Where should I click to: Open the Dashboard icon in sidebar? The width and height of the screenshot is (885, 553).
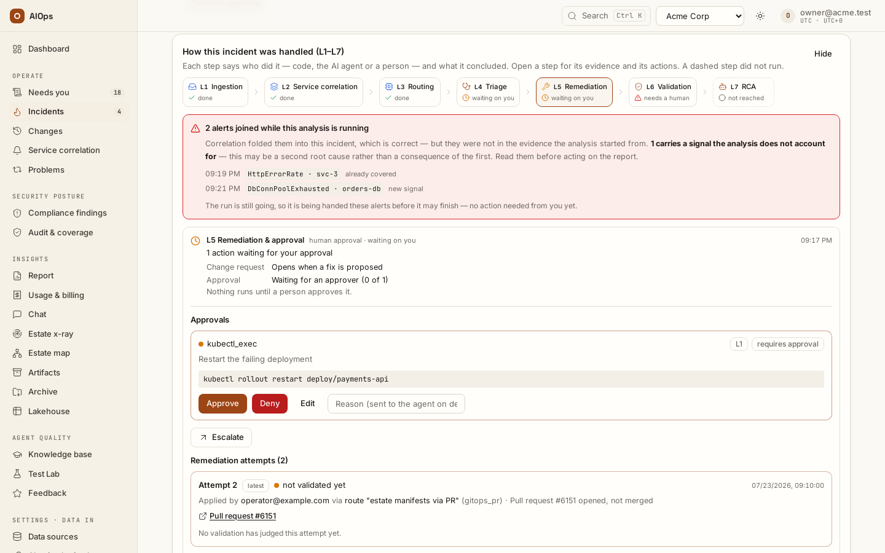click(17, 49)
